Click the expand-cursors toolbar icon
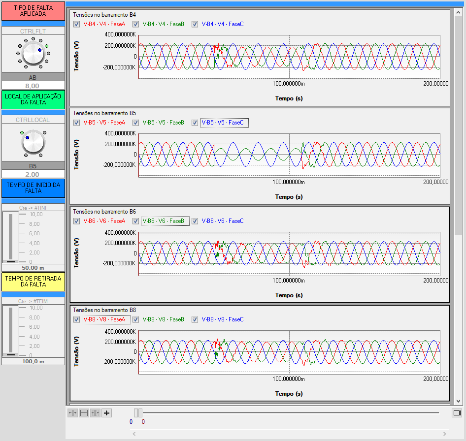Viewport: 466px width, 441px height. pos(72,413)
